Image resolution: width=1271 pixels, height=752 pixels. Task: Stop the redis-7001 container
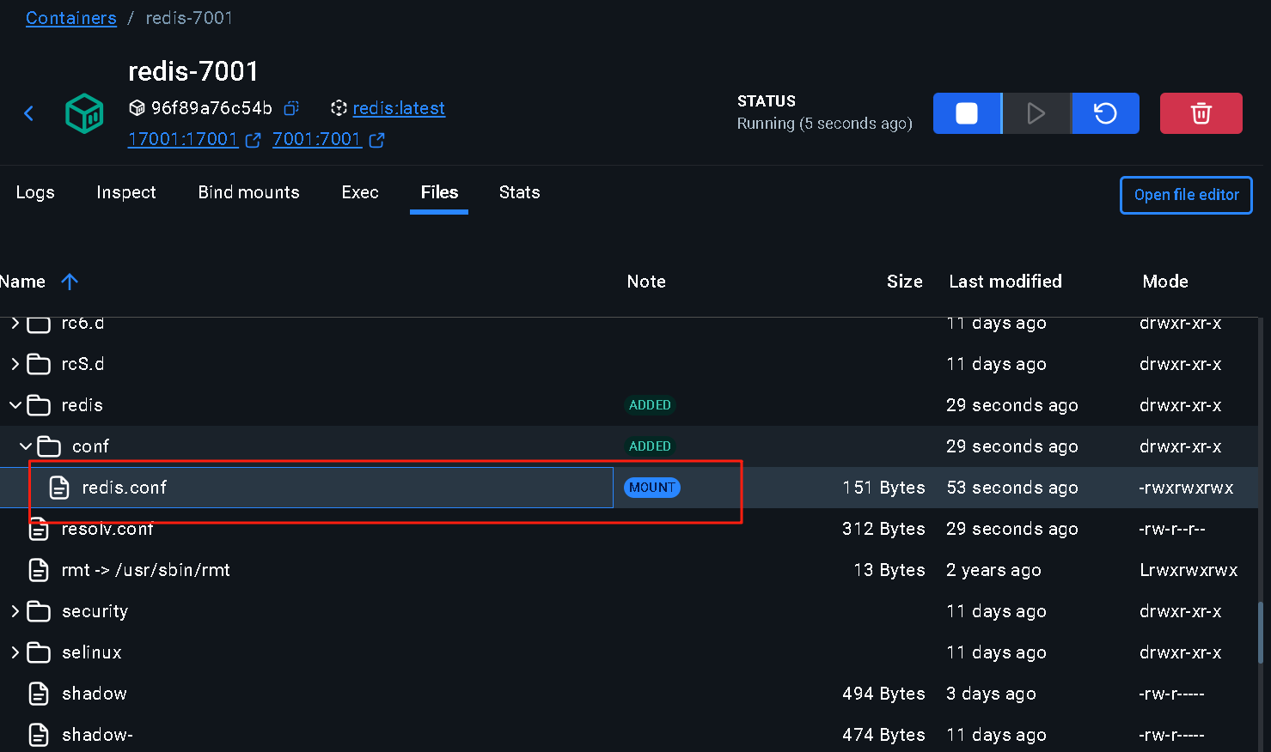coord(967,113)
